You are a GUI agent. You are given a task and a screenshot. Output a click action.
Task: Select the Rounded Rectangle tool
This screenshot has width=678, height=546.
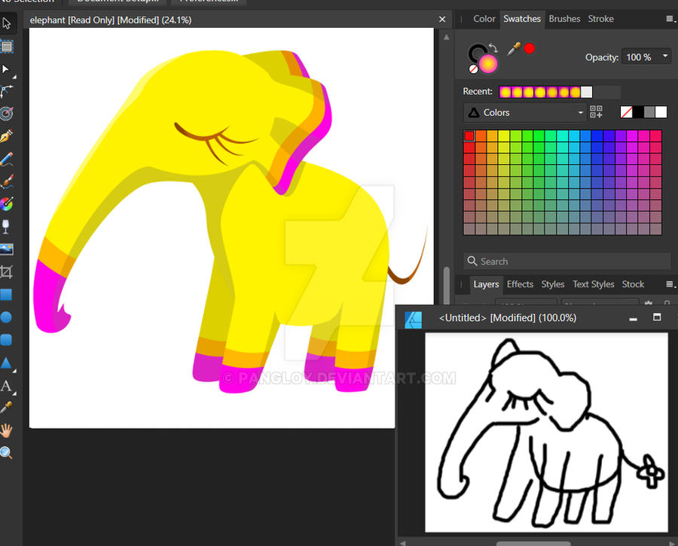(x=6, y=340)
